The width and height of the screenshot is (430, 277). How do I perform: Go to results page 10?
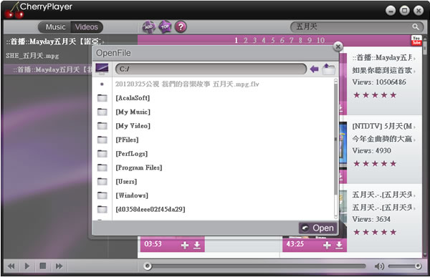(x=321, y=40)
